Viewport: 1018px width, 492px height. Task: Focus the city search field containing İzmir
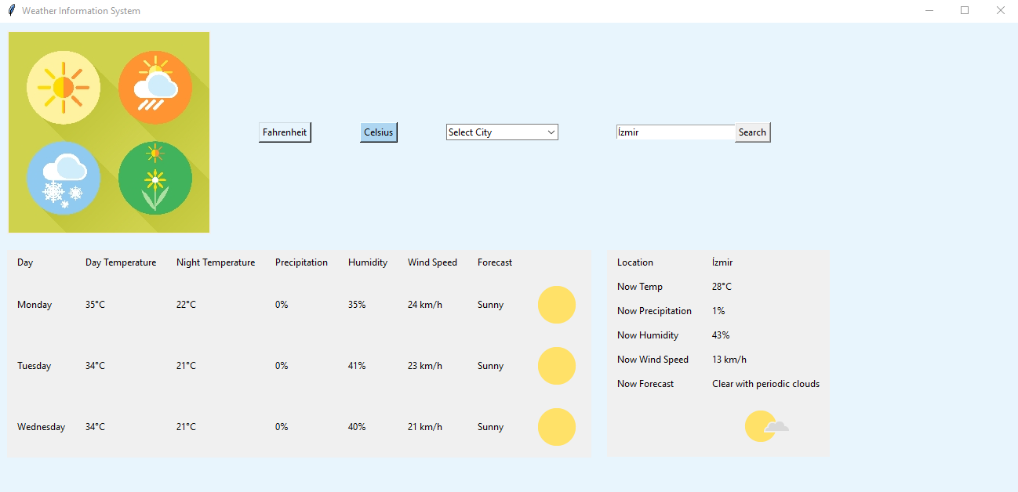click(x=674, y=132)
